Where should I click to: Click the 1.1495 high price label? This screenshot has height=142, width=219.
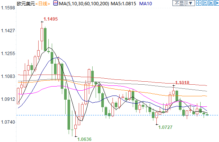coord(51,19)
